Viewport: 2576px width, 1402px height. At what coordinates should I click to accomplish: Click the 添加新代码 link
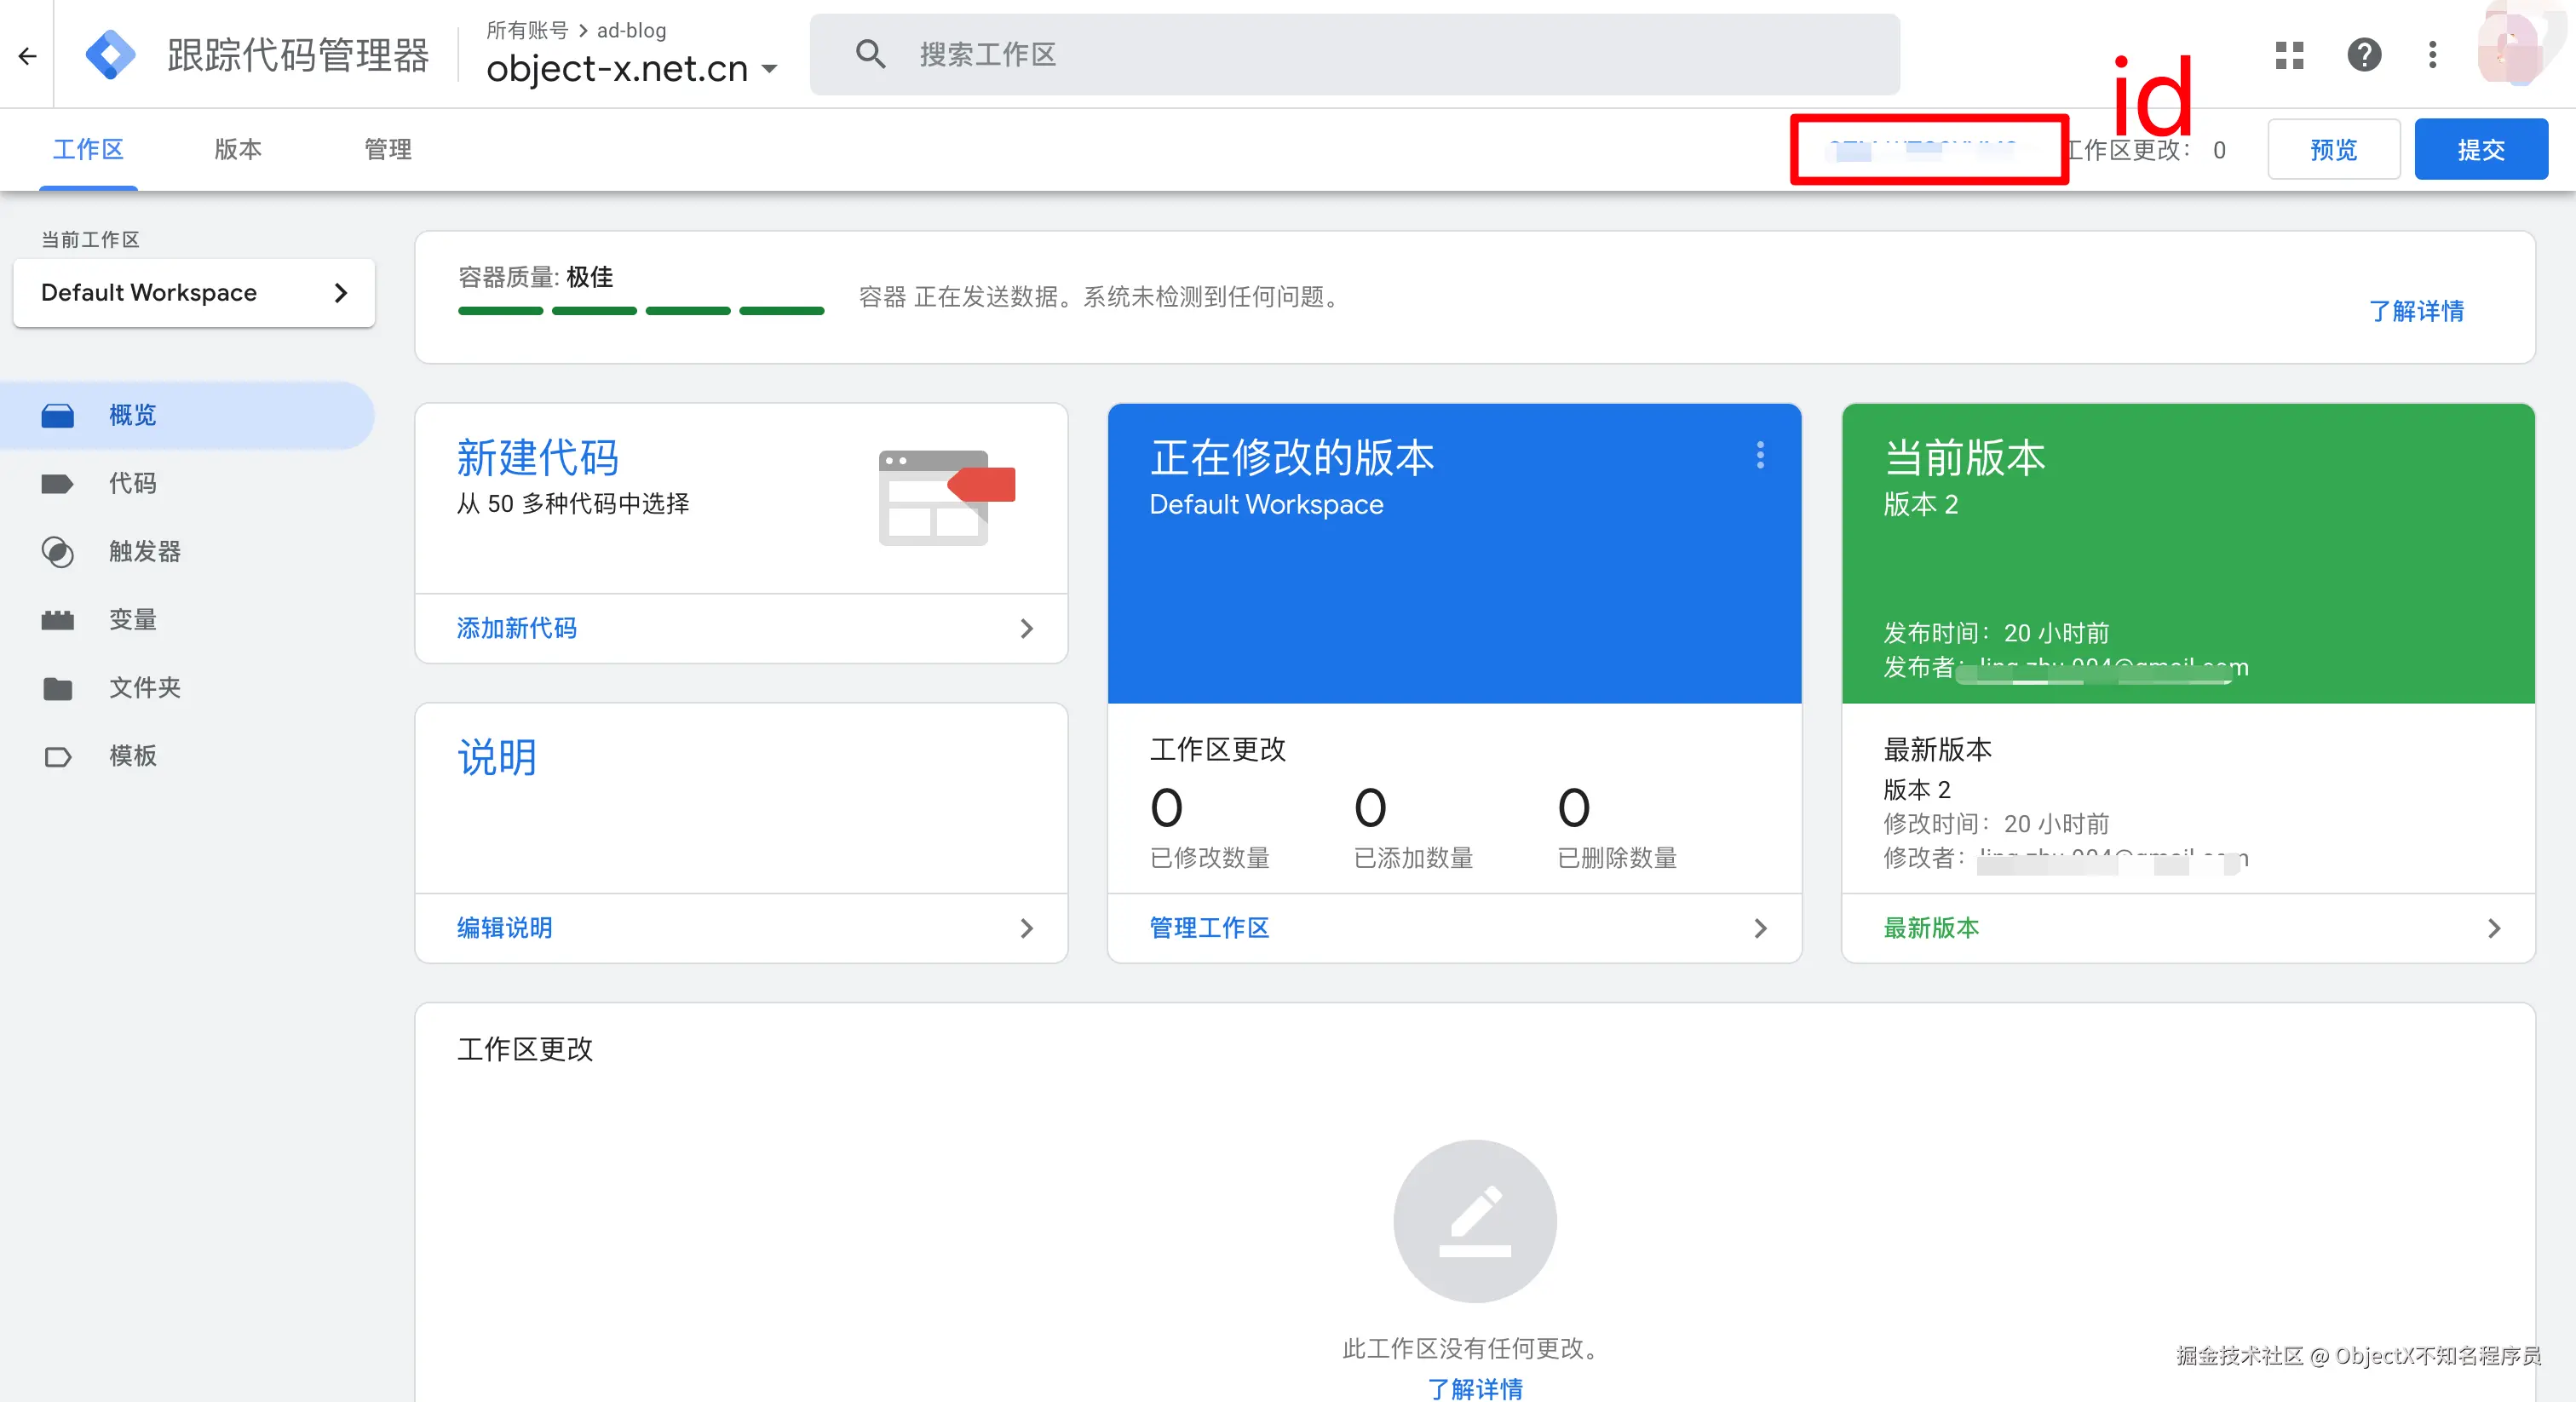(x=517, y=629)
